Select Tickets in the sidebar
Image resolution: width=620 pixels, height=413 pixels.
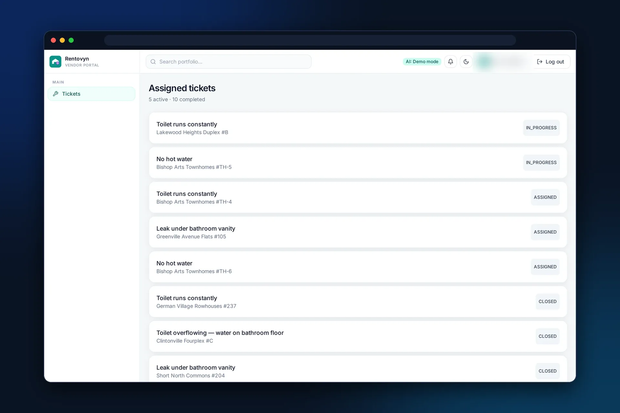click(91, 94)
